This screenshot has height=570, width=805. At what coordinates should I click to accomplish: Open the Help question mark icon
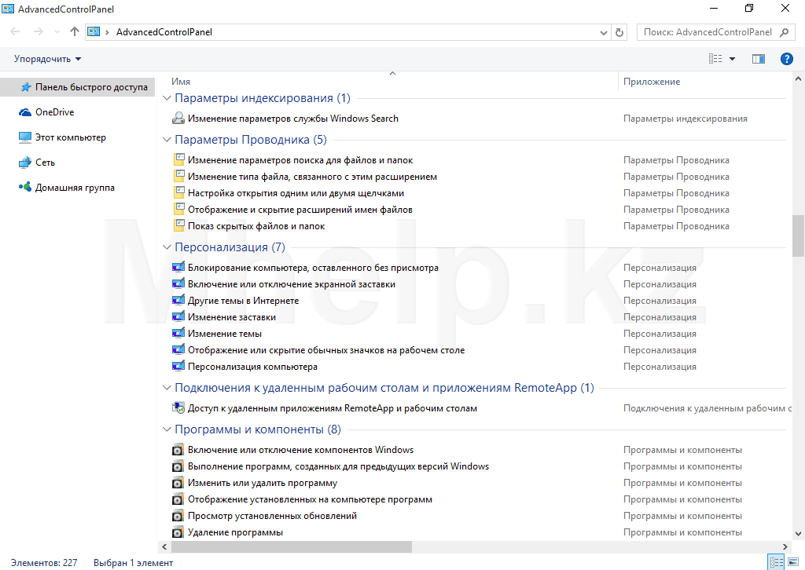click(786, 59)
